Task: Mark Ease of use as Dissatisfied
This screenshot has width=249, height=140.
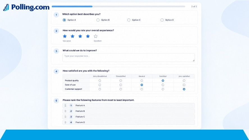Action: (x=121, y=85)
